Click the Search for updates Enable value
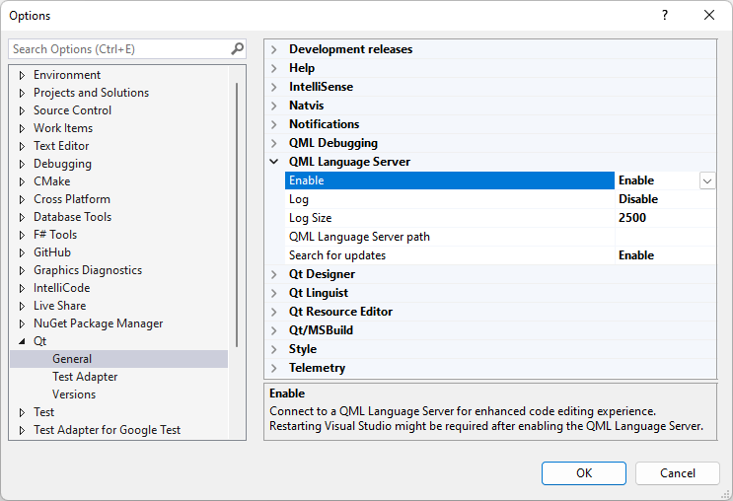The image size is (733, 501). coord(636,255)
